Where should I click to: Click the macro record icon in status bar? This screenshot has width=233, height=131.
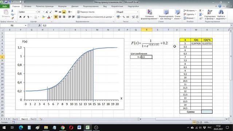coord(13,122)
